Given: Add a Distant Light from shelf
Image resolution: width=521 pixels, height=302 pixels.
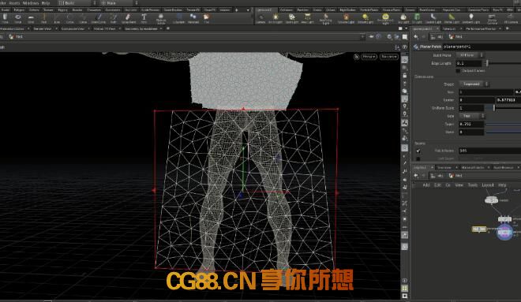Looking at the screenshot, I should 365,19.
